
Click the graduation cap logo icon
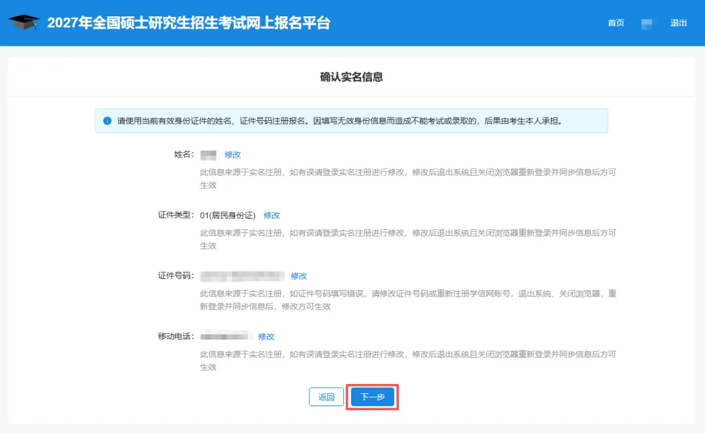(23, 22)
